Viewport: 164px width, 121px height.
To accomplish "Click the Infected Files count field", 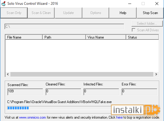I will (101, 92).
